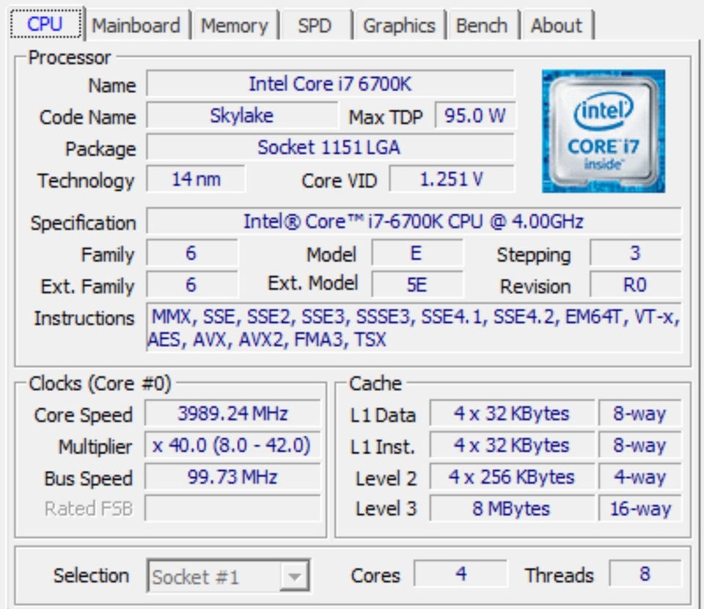
Task: Click the Name field Intel Core i7 6700K
Action: [x=330, y=84]
